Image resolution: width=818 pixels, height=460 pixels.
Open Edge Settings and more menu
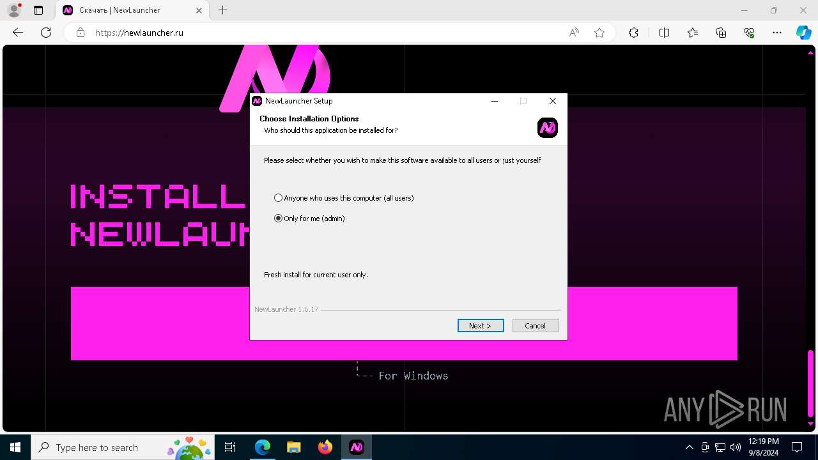tap(777, 33)
